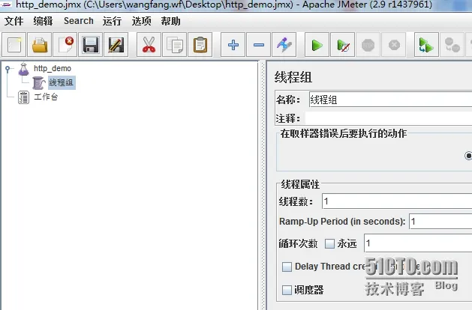Click the 线程数 thread count field
This screenshot has height=310, width=472.
pyautogui.click(x=397, y=201)
